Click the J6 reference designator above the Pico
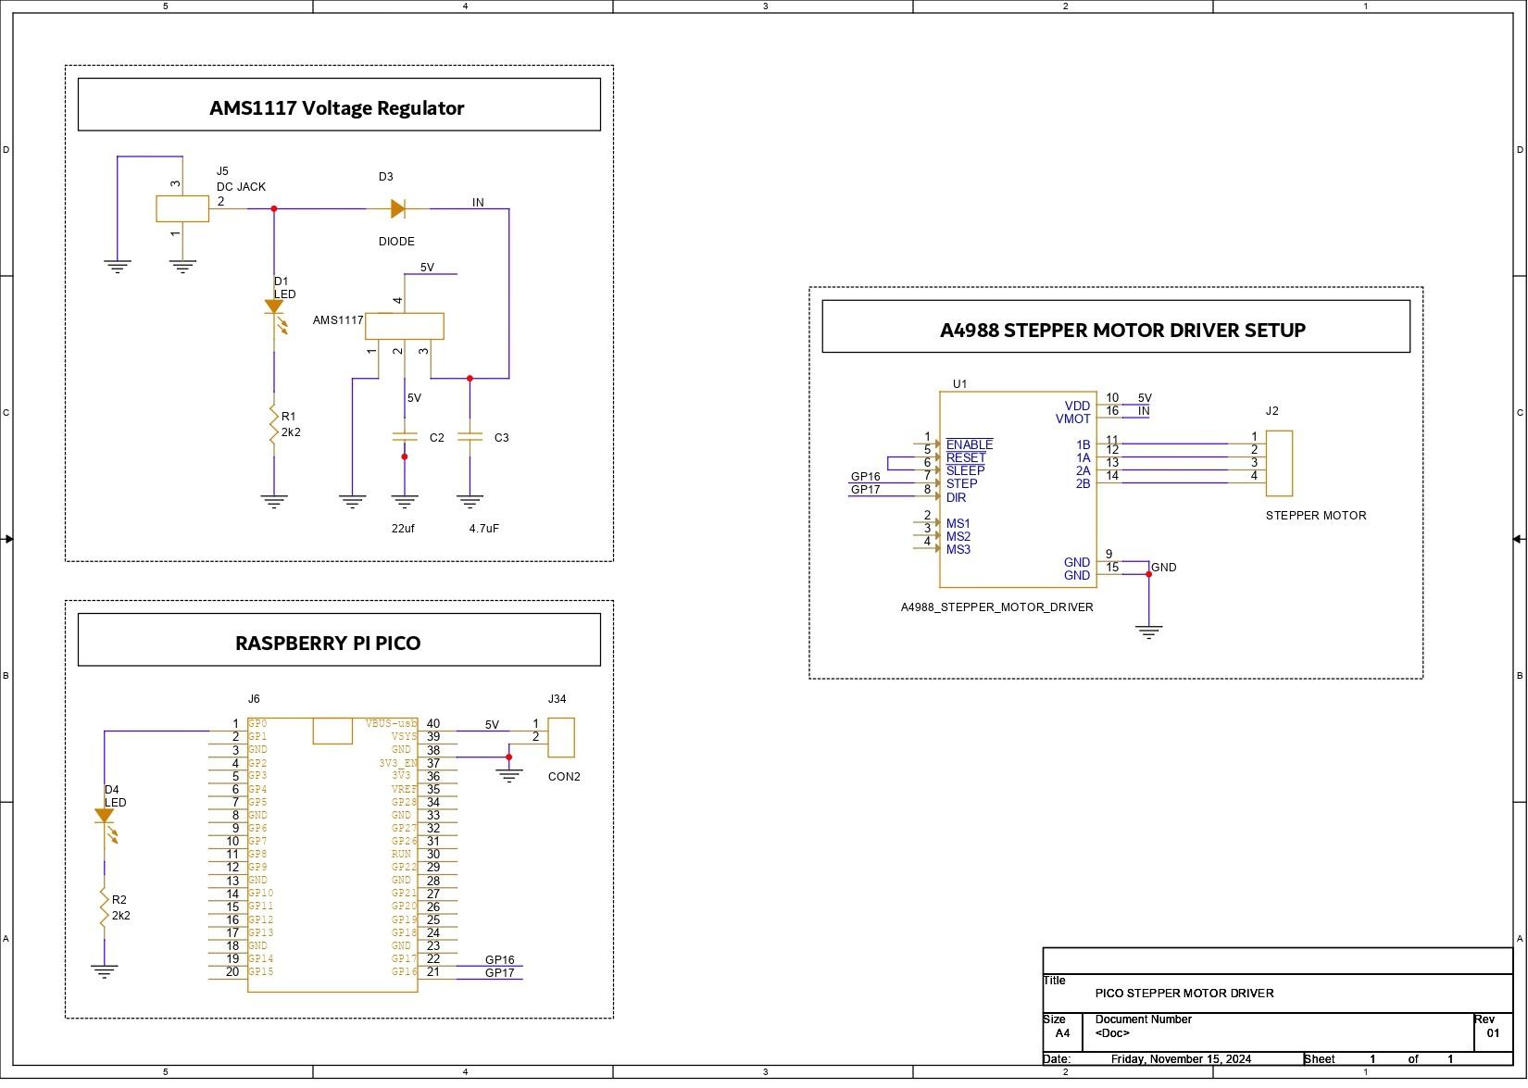 (x=254, y=699)
